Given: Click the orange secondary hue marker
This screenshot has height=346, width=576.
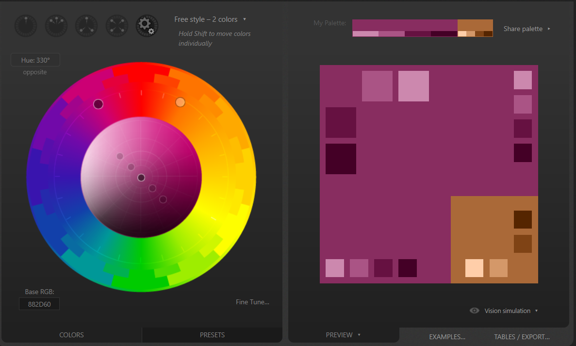Looking at the screenshot, I should [x=180, y=102].
